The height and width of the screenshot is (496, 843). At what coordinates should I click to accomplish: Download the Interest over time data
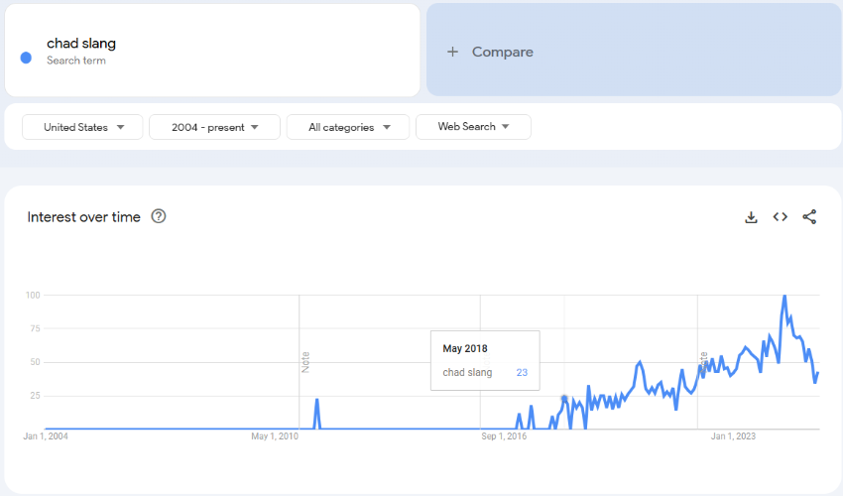tap(751, 217)
